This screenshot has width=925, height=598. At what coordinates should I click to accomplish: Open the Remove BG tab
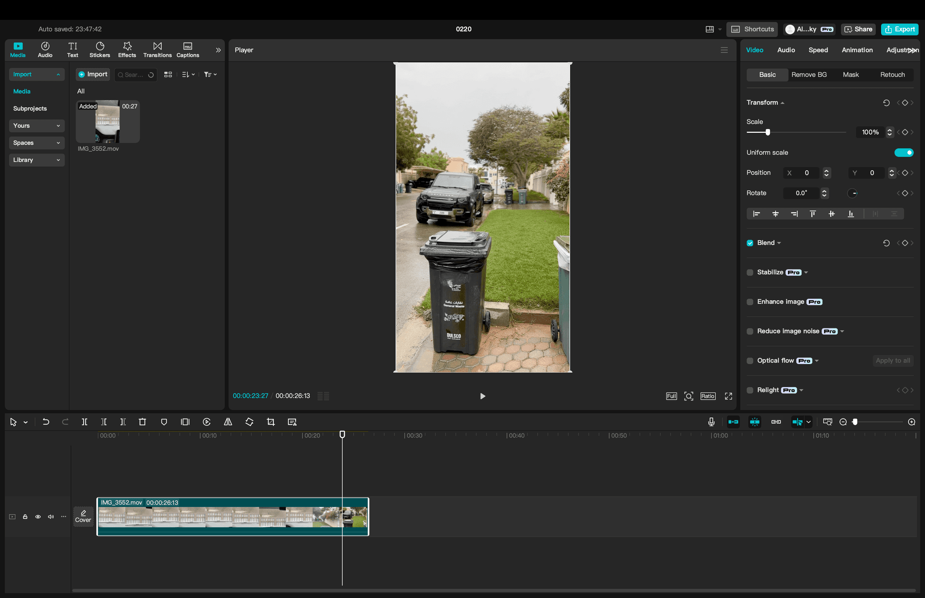(809, 74)
